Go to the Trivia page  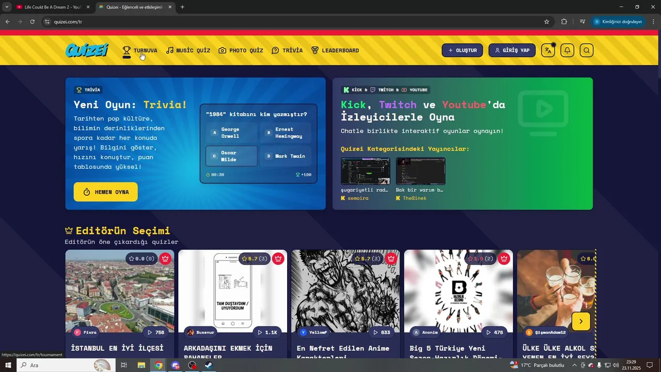point(287,51)
